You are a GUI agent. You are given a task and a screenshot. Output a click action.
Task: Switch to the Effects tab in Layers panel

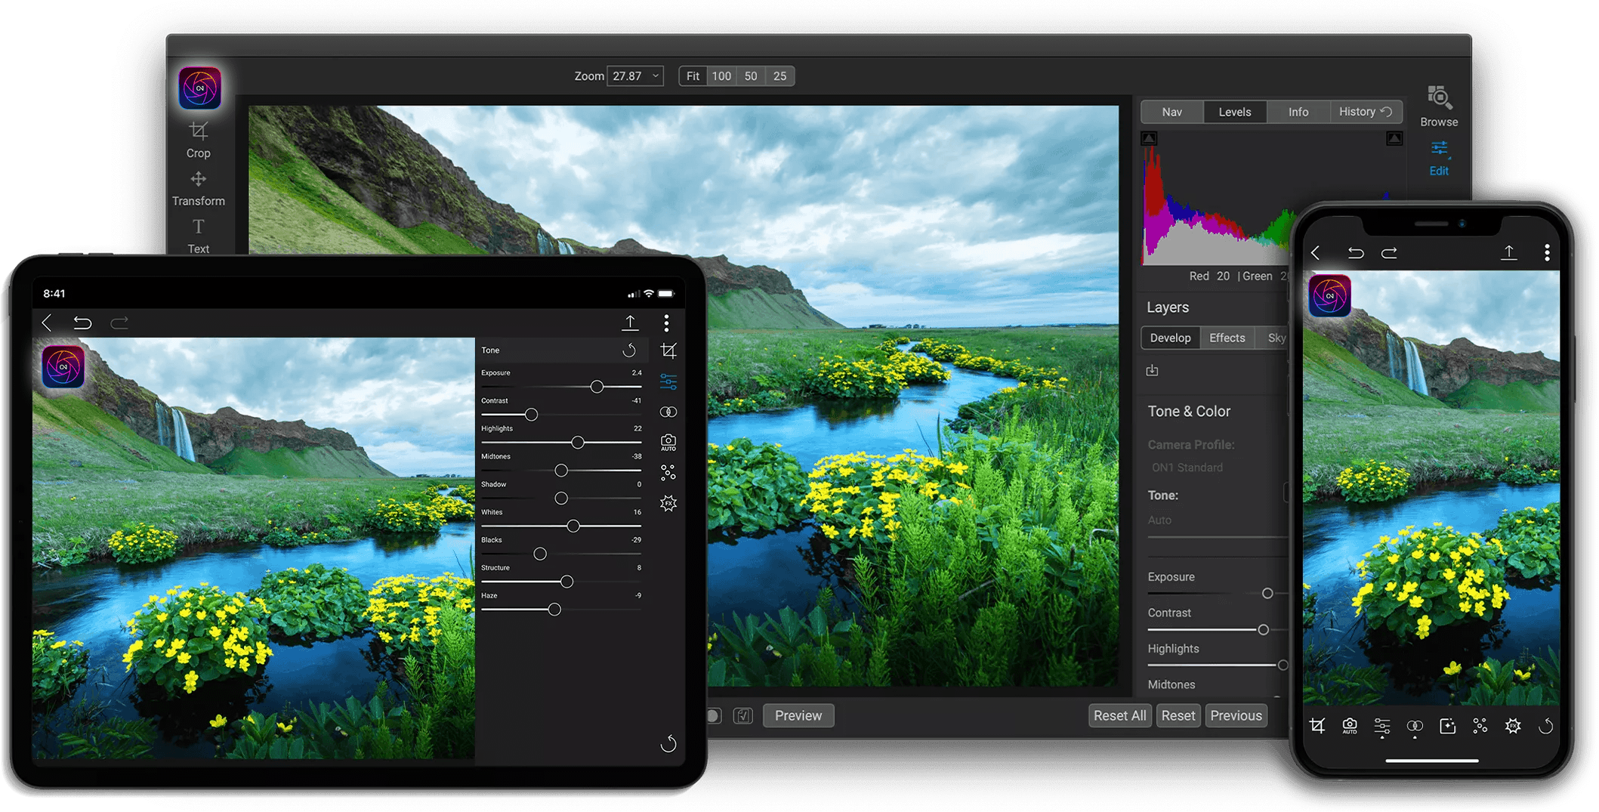tap(1227, 338)
